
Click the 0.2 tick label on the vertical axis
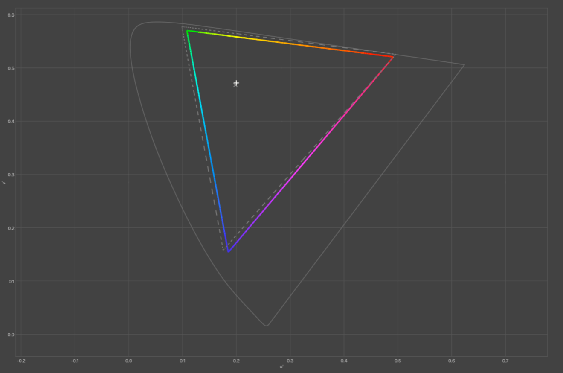11,228
